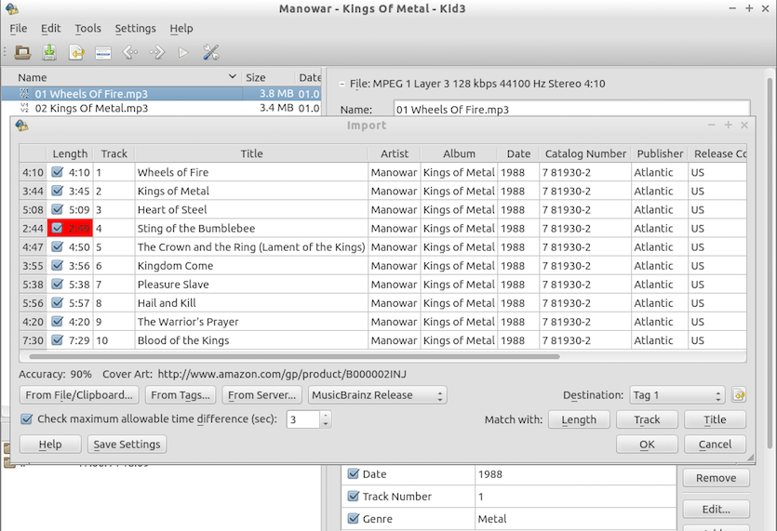Click the From File/Clipboard button
This screenshot has width=777, height=531.
tap(79, 395)
